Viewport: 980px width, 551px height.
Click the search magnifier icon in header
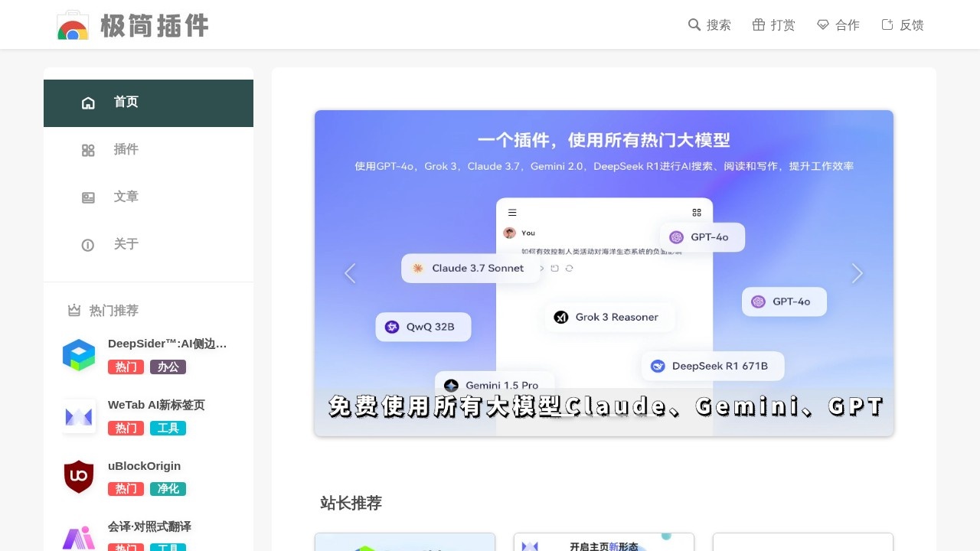coord(694,24)
